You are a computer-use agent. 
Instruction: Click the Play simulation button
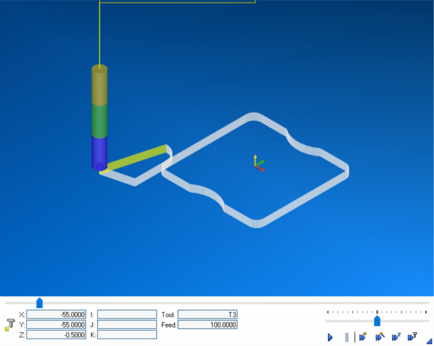pyautogui.click(x=330, y=337)
